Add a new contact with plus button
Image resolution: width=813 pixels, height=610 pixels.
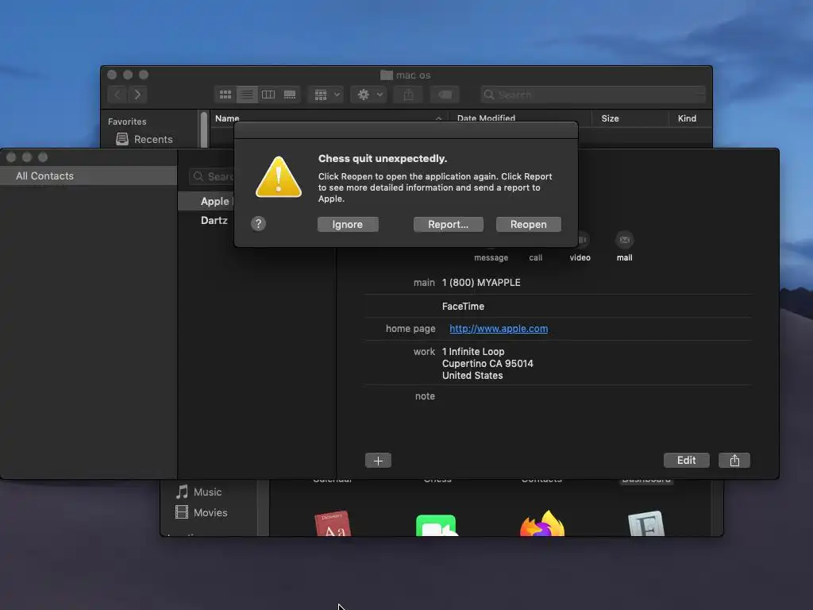[378, 461]
